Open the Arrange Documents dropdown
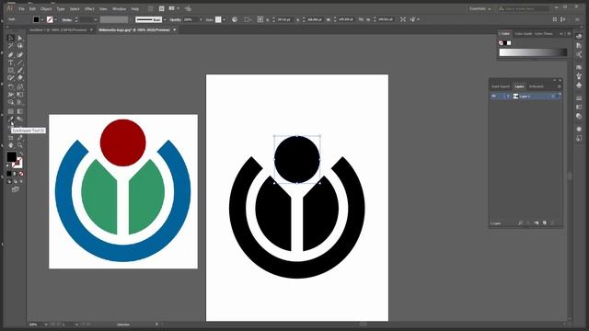This screenshot has height=331, width=589. tap(174, 8)
